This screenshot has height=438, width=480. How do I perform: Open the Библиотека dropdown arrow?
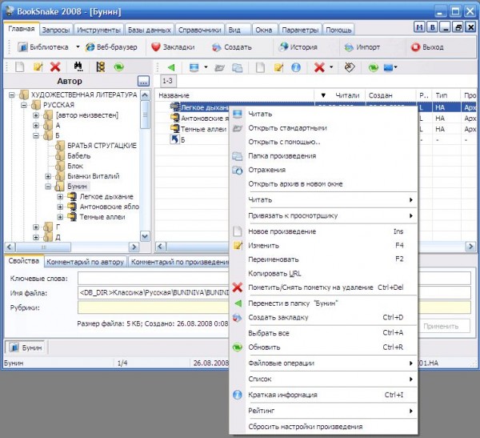point(78,47)
